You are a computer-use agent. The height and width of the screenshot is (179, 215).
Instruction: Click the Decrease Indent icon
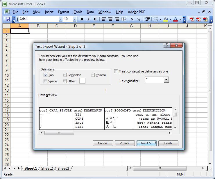coord(147,19)
